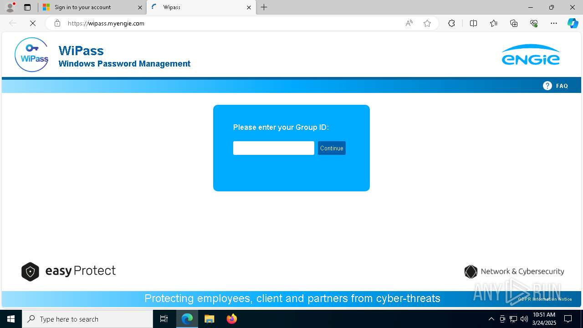View site information lock icon
Viewport: 583px width, 328px height.
(x=57, y=23)
